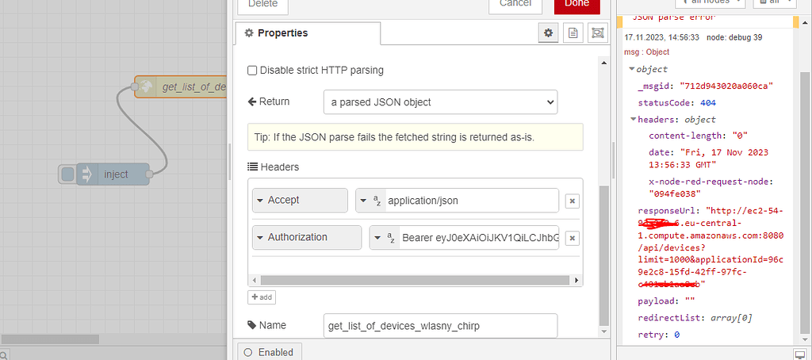Click the Name input field
Viewport: 812px width, 360px height.
click(x=440, y=326)
